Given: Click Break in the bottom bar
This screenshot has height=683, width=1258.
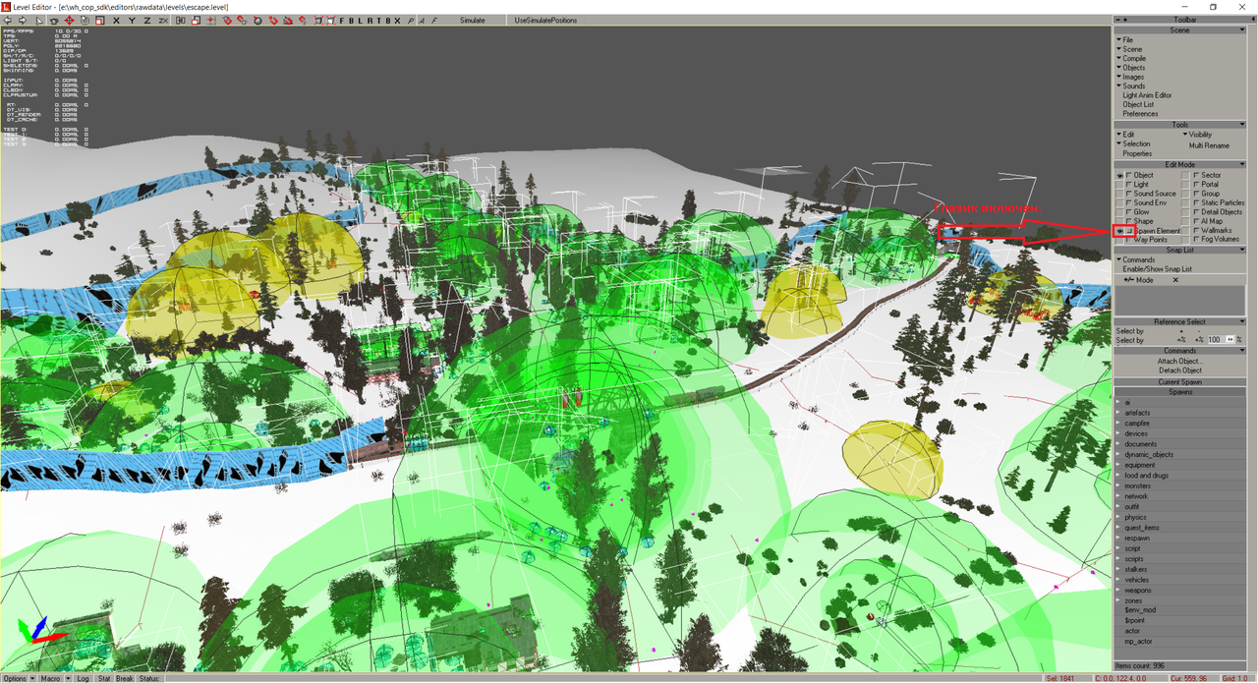Looking at the screenshot, I should coord(125,678).
